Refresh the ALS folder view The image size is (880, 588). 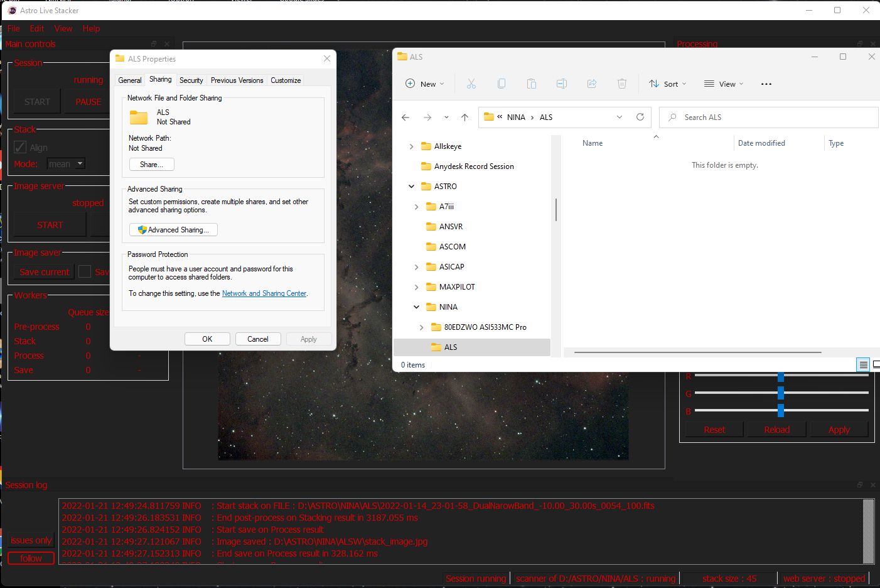pyautogui.click(x=640, y=117)
